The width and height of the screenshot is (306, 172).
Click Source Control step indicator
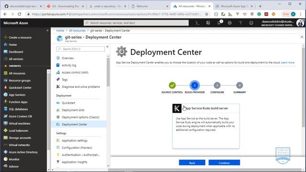172,85
